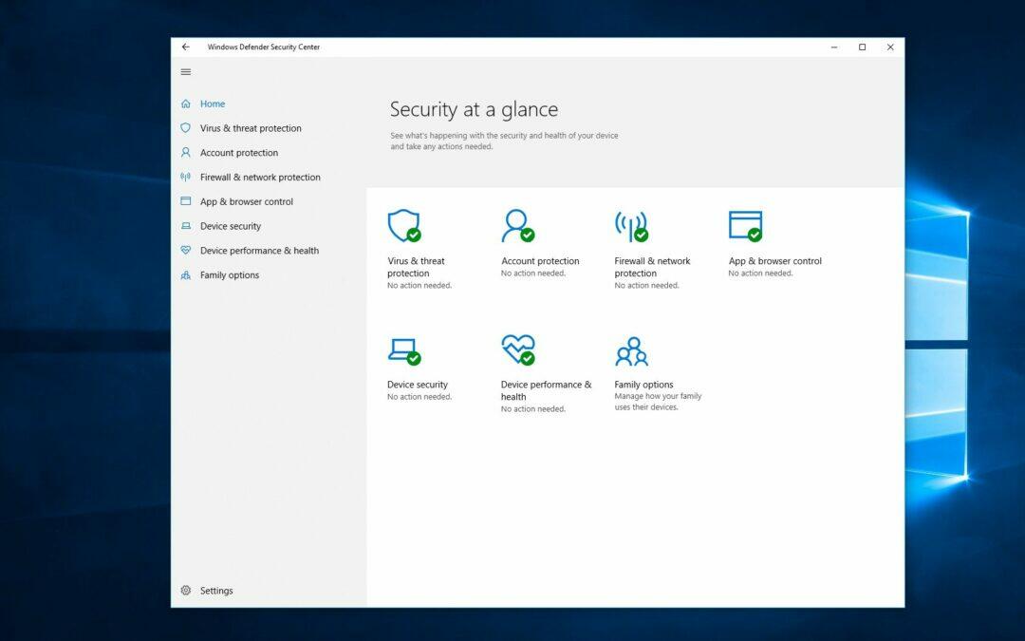Viewport: 1025px width, 641px height.
Task: Close the Security Center window
Action: coord(890,47)
